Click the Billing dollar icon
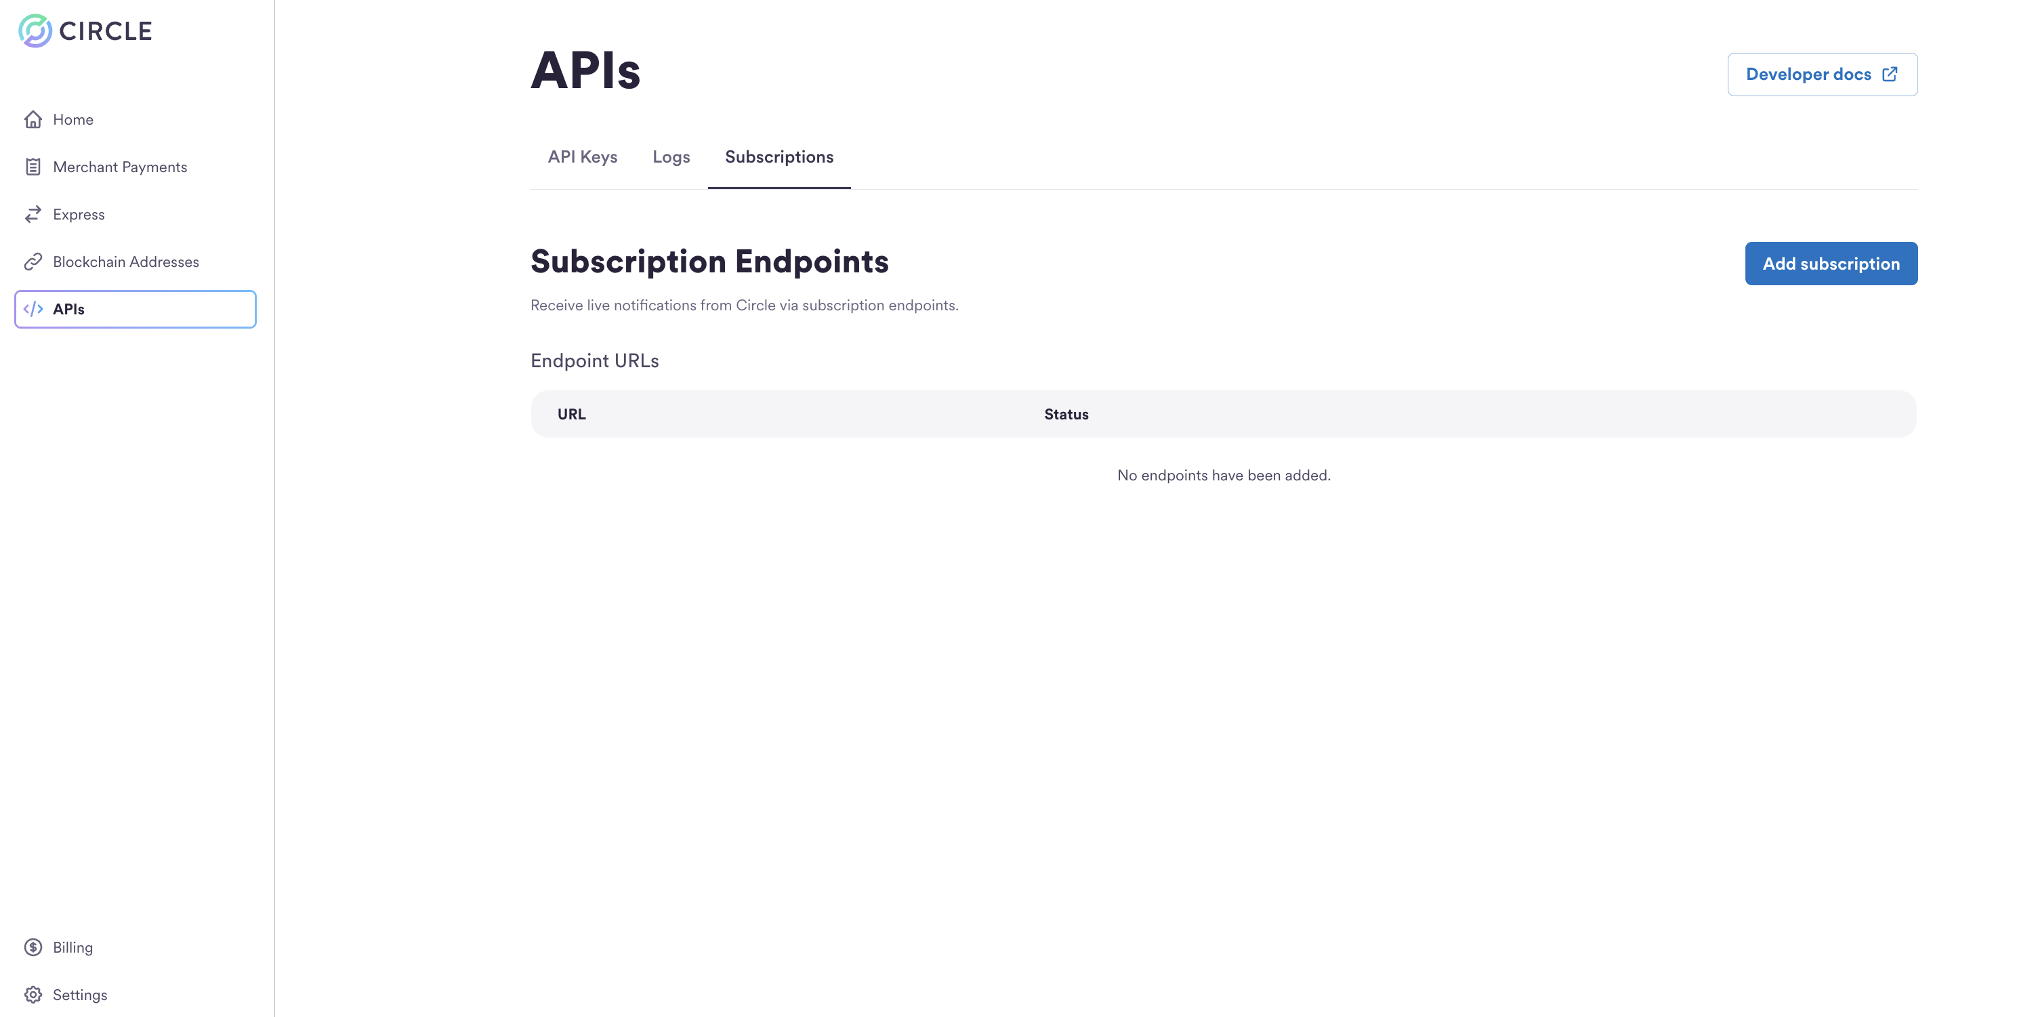The image size is (2034, 1017). click(x=33, y=947)
